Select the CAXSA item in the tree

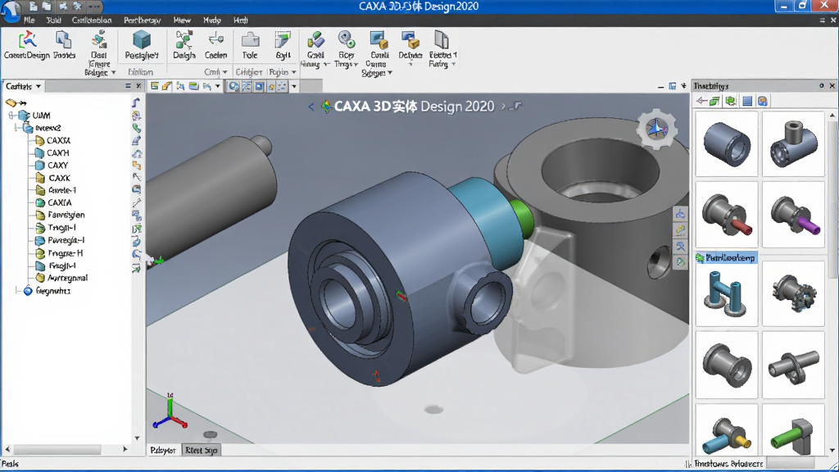58,140
